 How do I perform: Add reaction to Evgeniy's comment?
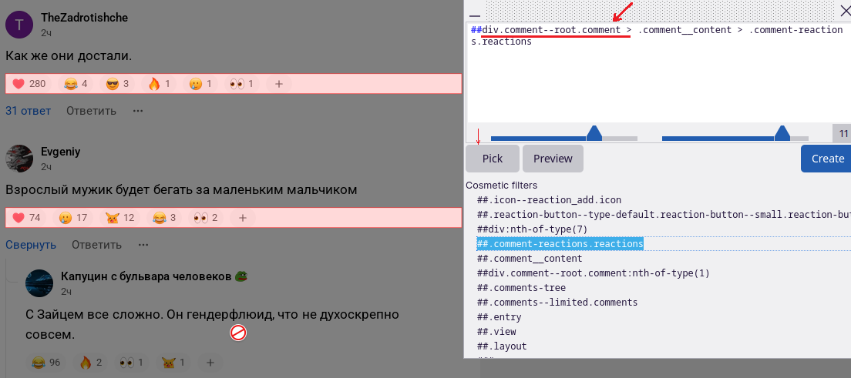[243, 218]
